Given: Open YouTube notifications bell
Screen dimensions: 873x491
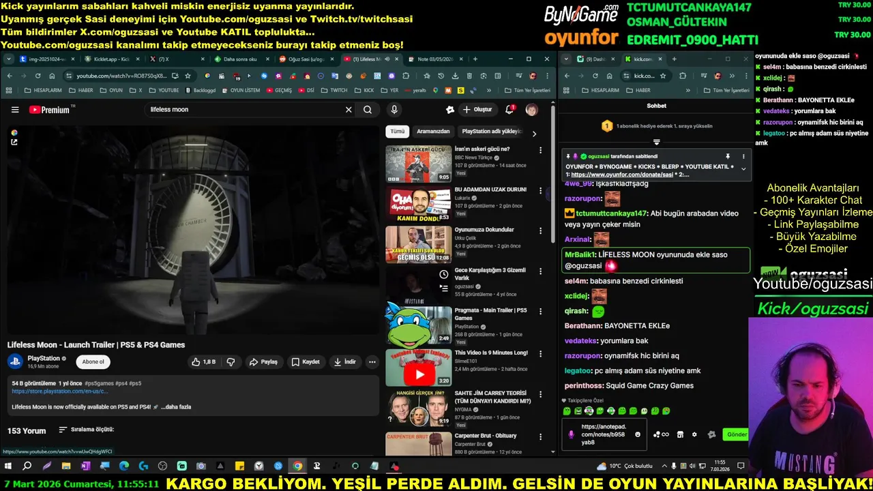Looking at the screenshot, I should click(x=509, y=109).
